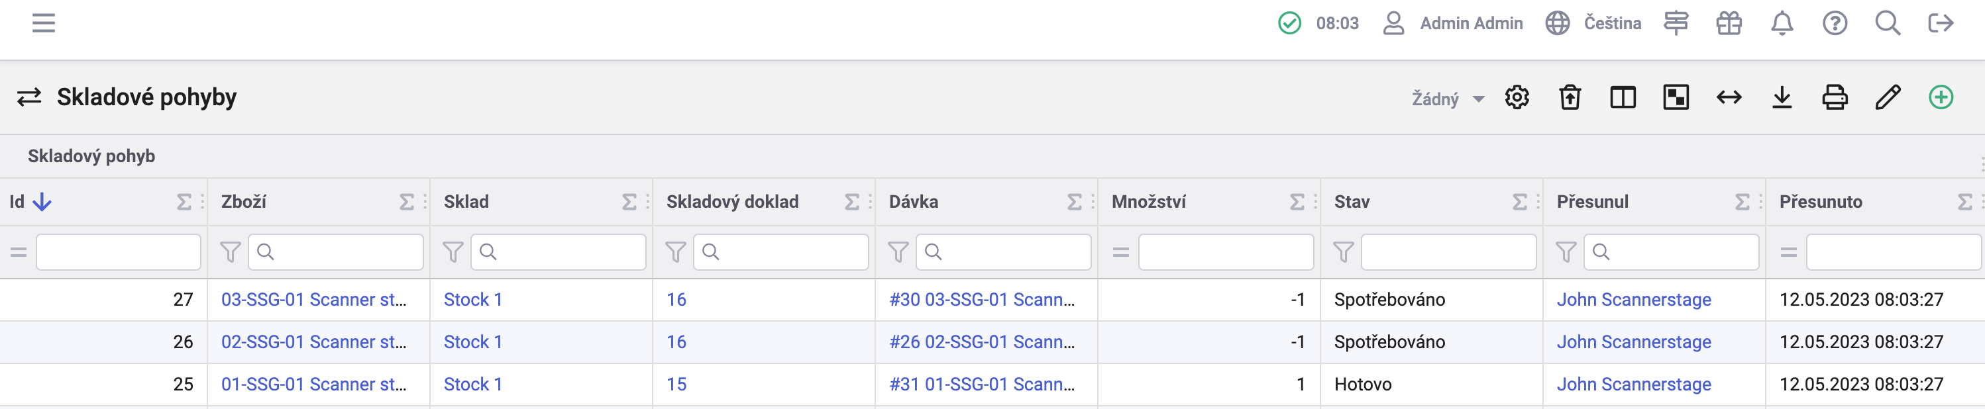Click the download export icon
The width and height of the screenshot is (1985, 409).
pyautogui.click(x=1782, y=97)
